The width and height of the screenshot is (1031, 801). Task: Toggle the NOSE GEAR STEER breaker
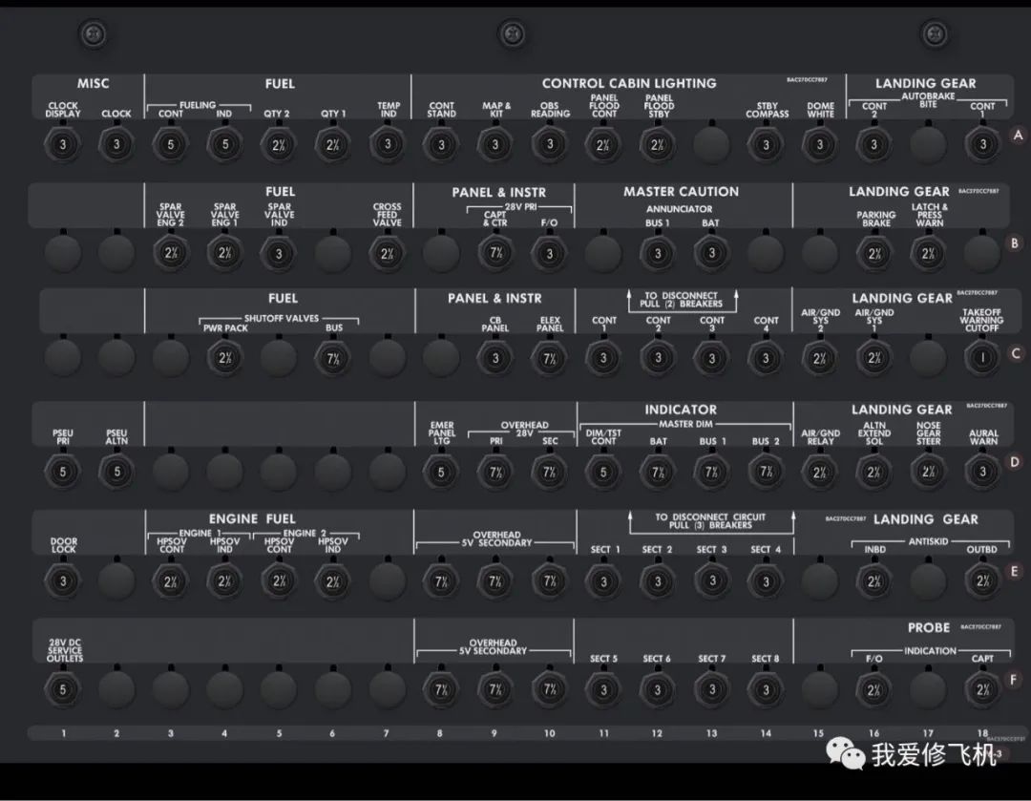click(928, 471)
